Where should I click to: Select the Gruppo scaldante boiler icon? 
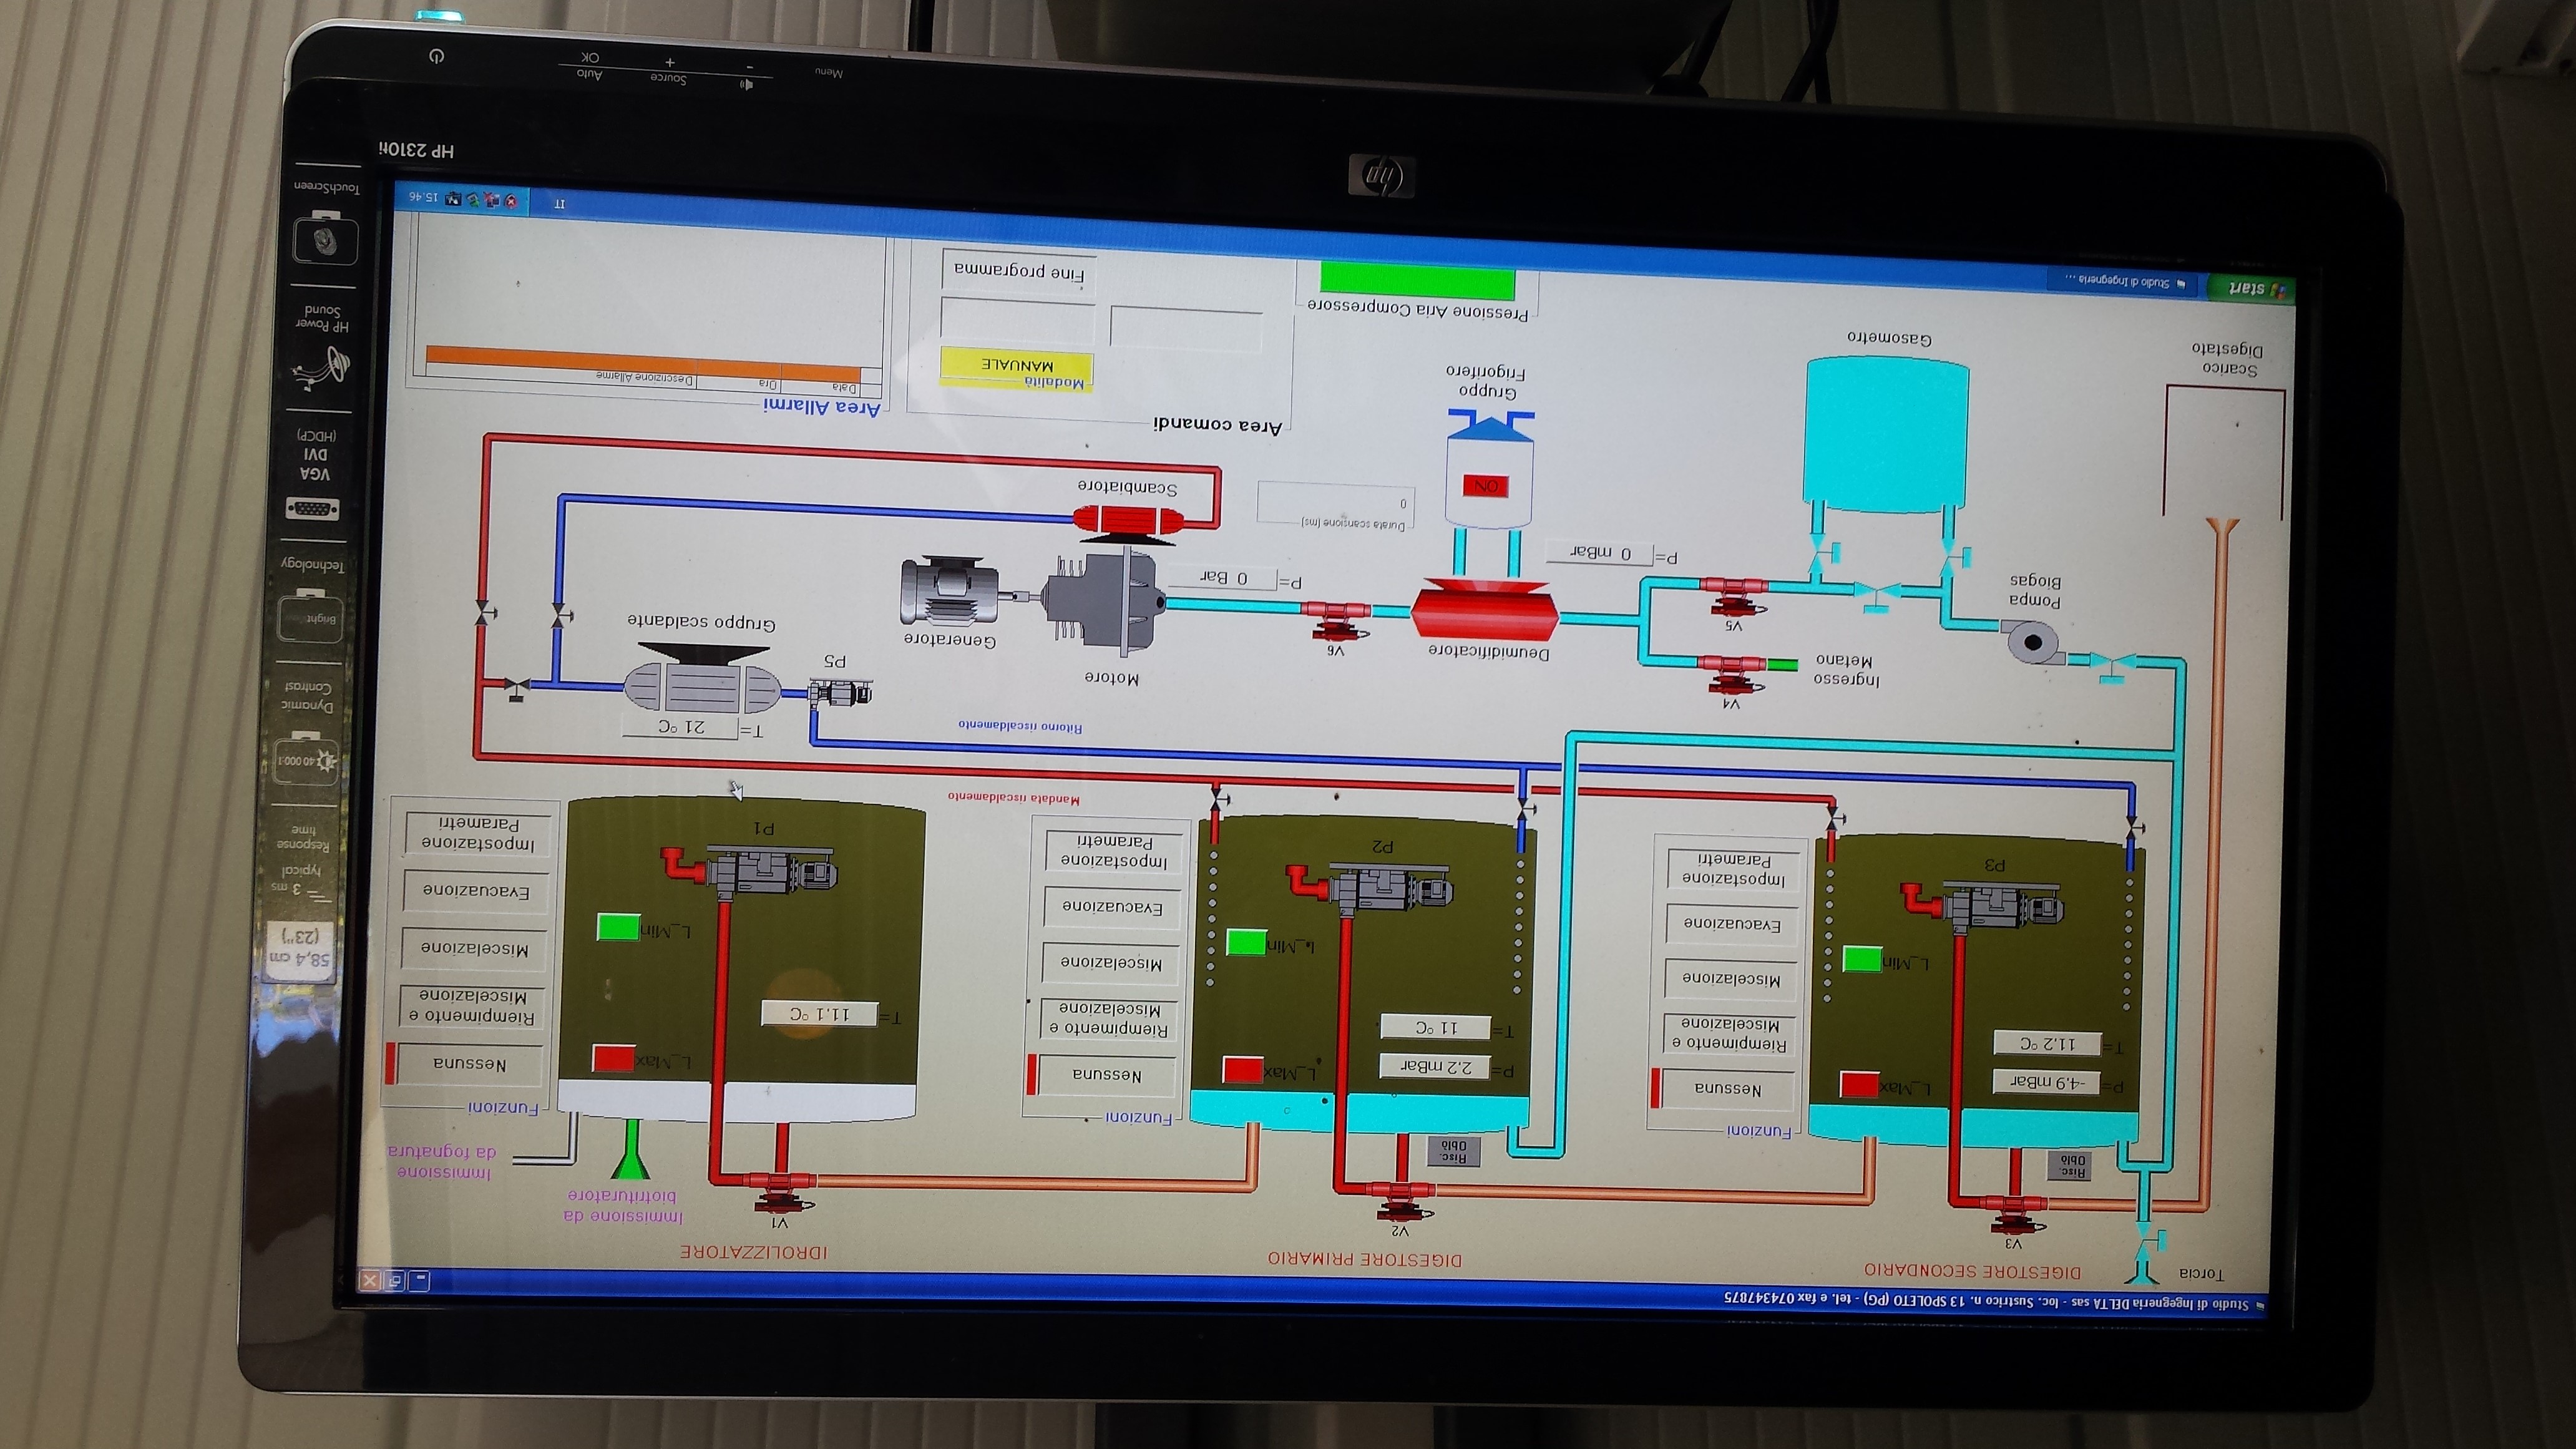click(702, 681)
